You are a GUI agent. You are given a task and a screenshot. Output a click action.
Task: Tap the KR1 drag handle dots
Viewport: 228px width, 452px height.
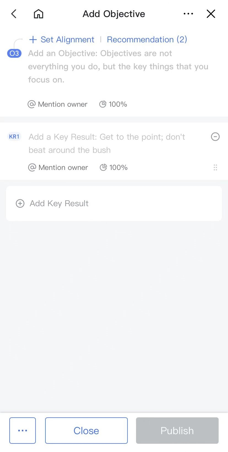coord(215,167)
